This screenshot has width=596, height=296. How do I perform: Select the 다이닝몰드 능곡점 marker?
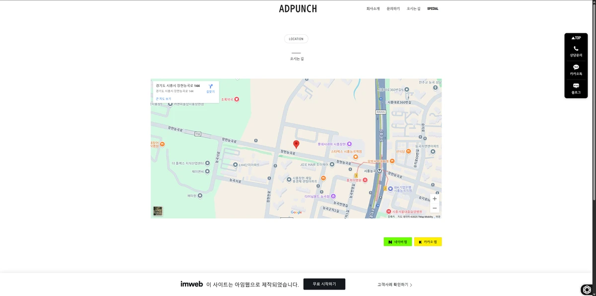pyautogui.click(x=333, y=196)
